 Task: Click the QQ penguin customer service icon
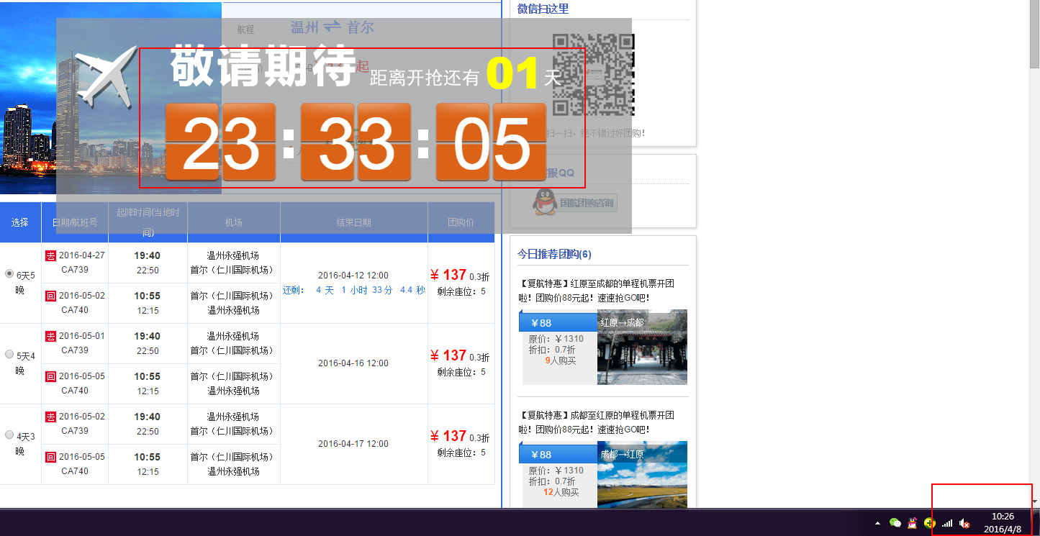(x=543, y=202)
